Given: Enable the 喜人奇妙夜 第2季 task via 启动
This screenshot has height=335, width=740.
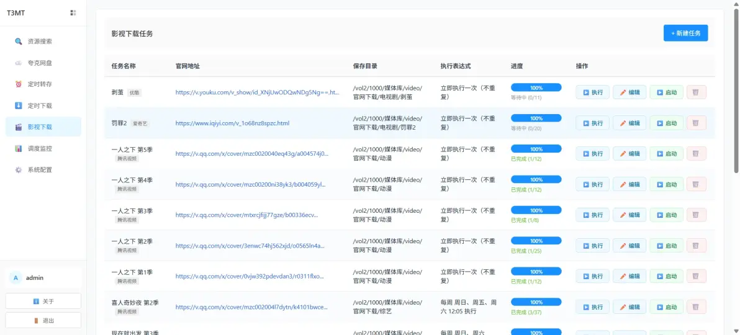Looking at the screenshot, I should [x=666, y=307].
